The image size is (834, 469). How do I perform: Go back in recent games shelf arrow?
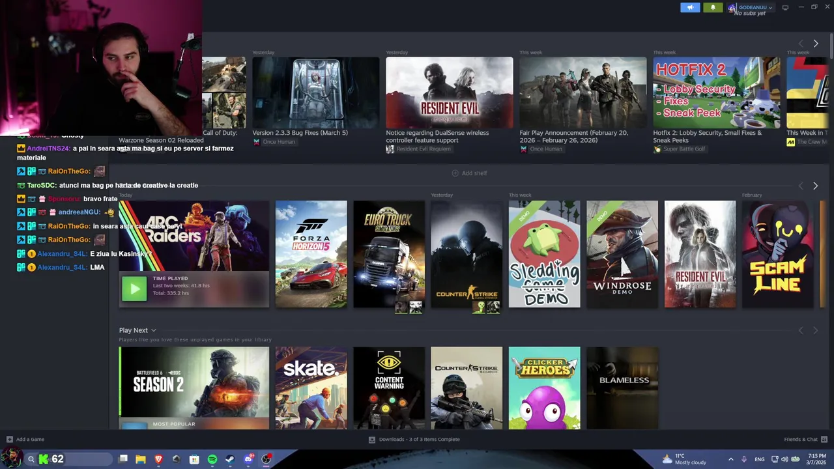[801, 186]
